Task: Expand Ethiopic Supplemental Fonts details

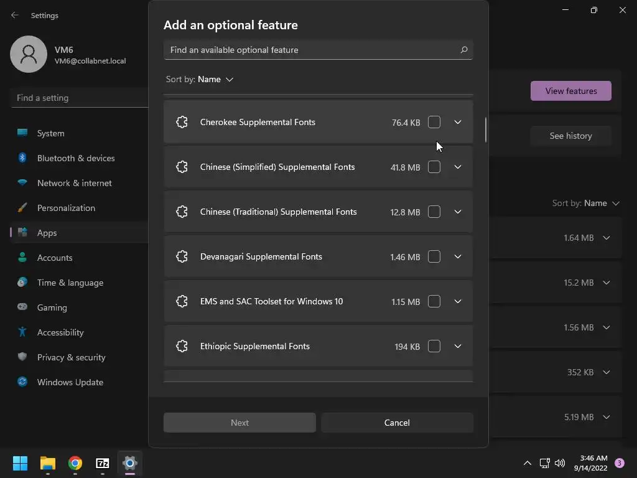Action: 458,346
